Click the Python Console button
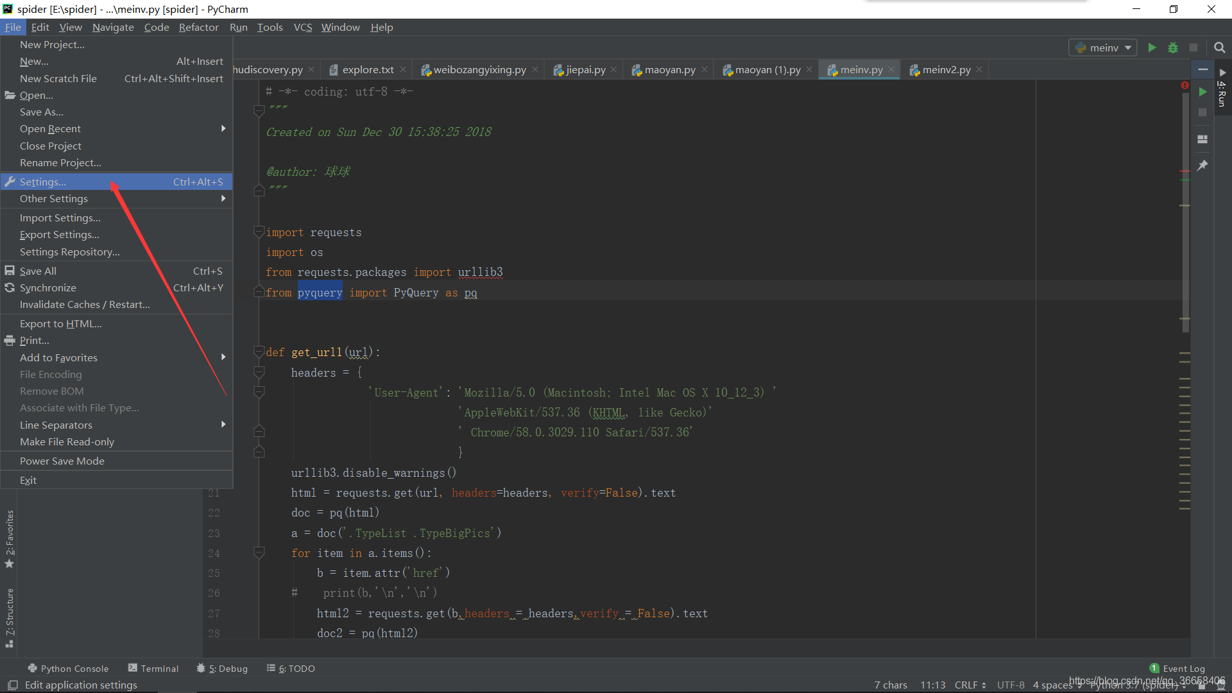This screenshot has width=1232, height=693. 68,668
